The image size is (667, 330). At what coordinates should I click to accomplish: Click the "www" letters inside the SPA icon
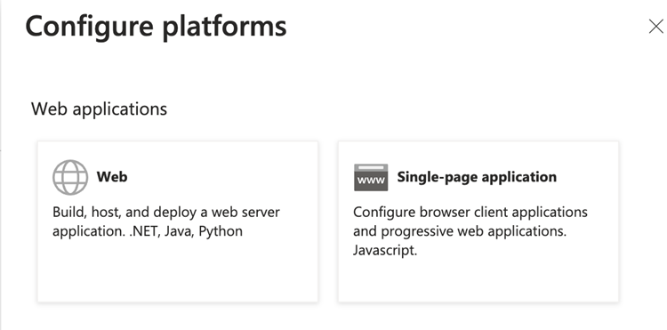[x=371, y=181]
